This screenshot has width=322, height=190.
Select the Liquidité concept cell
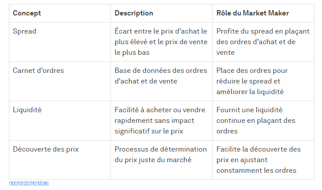point(27,110)
